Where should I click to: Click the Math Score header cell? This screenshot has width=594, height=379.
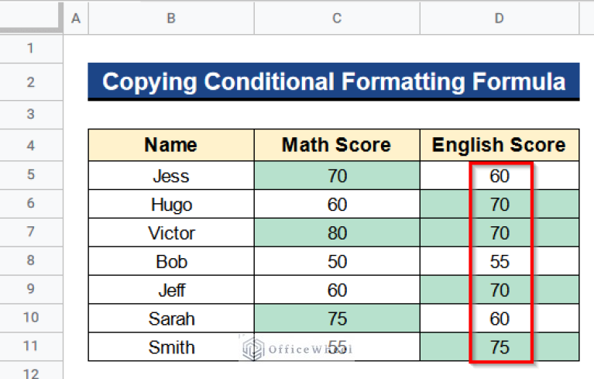point(337,145)
